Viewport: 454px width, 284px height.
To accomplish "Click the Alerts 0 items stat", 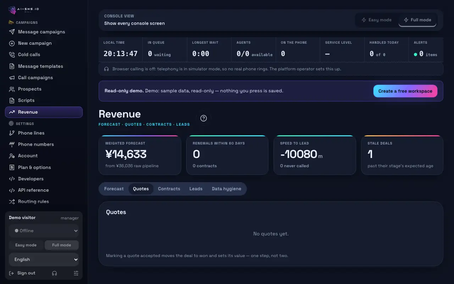I will [426, 50].
